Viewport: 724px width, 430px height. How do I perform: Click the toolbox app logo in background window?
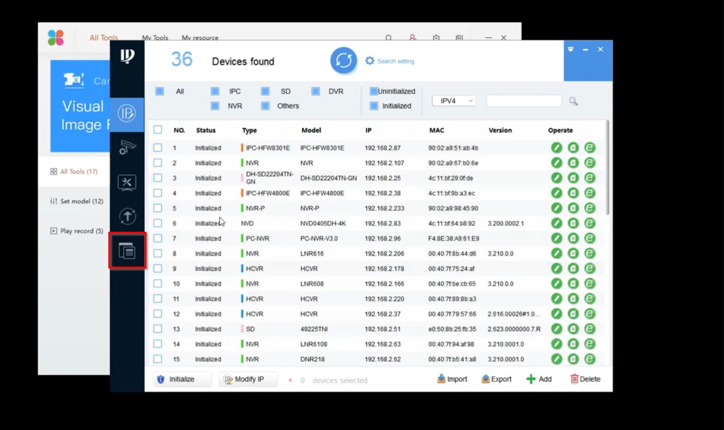point(56,38)
